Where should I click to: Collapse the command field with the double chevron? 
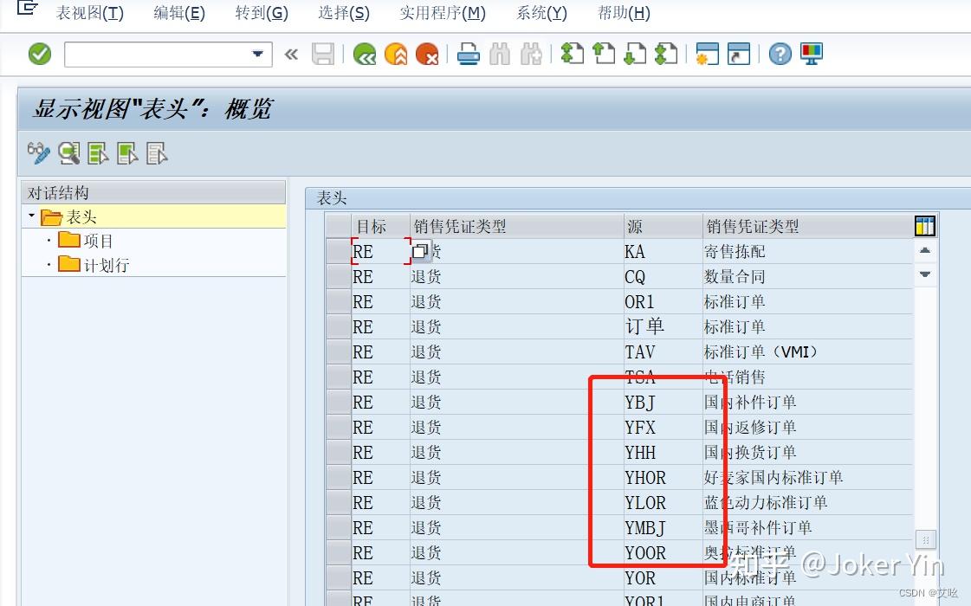[290, 54]
